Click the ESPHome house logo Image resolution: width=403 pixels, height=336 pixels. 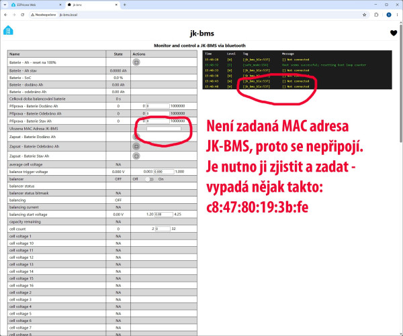[8, 30]
